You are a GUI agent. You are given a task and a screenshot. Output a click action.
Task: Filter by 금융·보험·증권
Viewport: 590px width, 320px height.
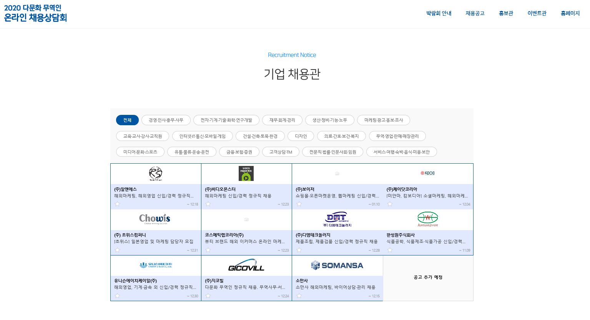239,152
